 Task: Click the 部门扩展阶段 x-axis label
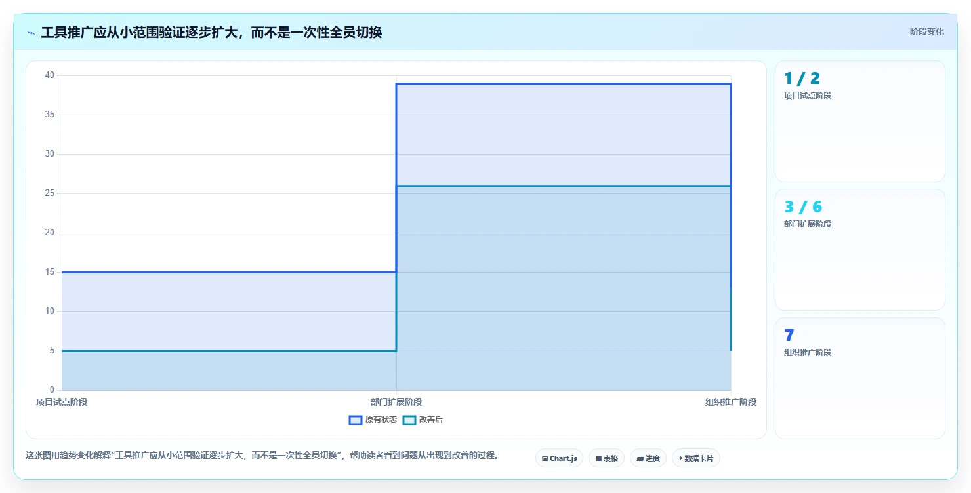click(396, 402)
